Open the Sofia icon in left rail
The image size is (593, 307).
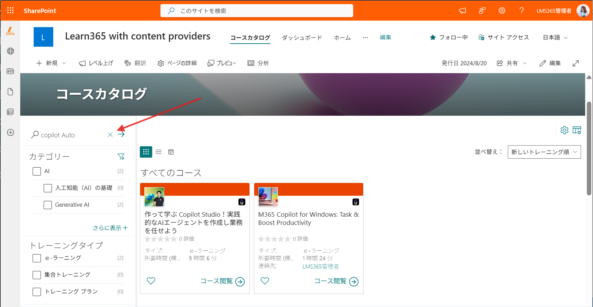pos(10,31)
